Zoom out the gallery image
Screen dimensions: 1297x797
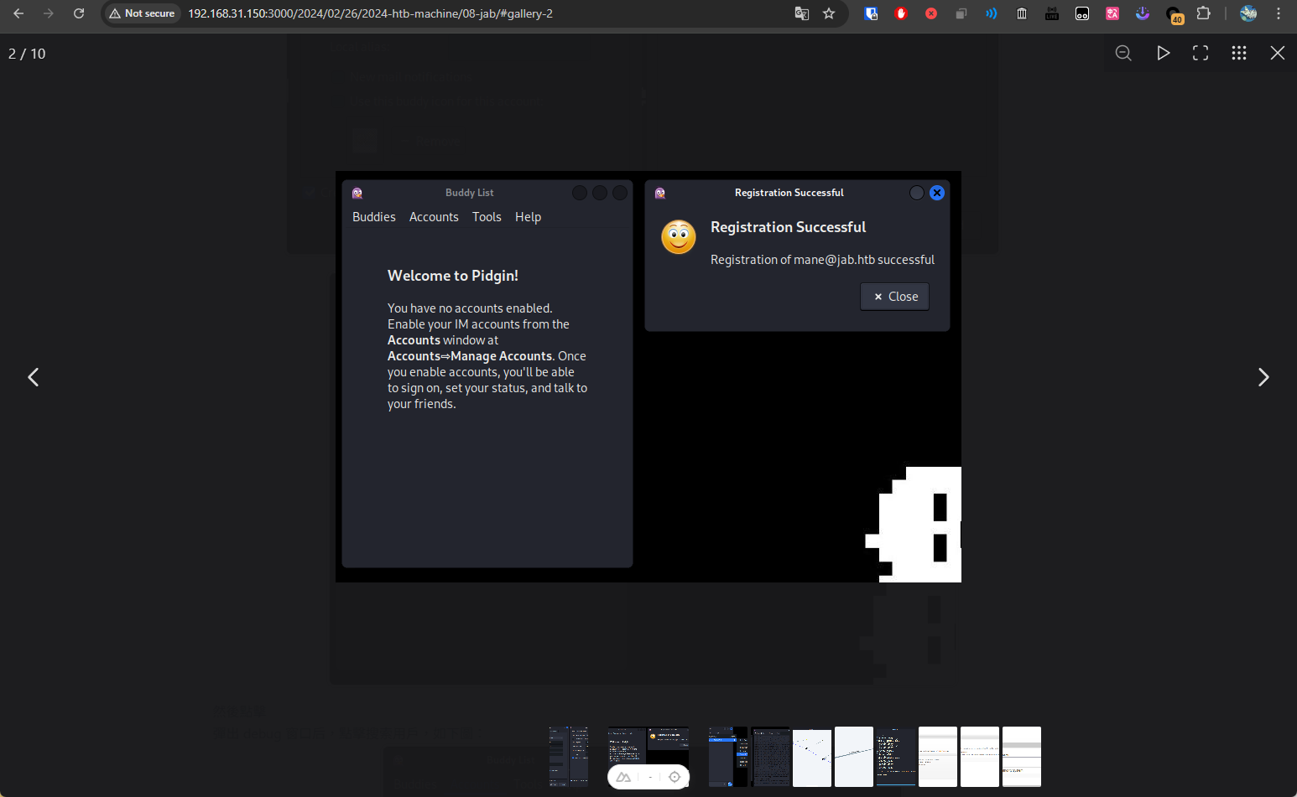click(1123, 54)
